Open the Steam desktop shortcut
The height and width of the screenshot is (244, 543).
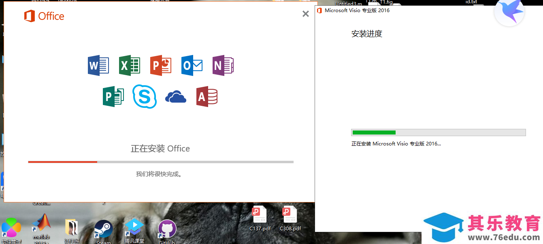[x=104, y=232]
